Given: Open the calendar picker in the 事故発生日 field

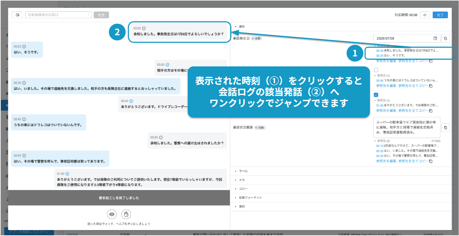Looking at the screenshot, I should (x=435, y=38).
